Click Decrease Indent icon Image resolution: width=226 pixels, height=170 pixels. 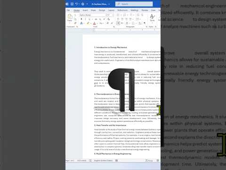pyautogui.click(x=138, y=15)
